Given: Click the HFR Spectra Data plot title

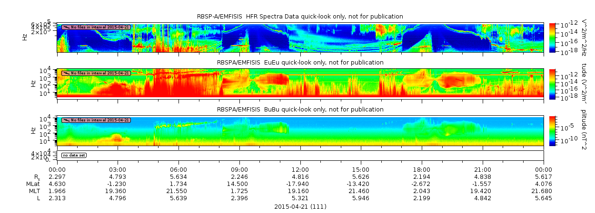Looking at the screenshot, I should click(300, 17).
